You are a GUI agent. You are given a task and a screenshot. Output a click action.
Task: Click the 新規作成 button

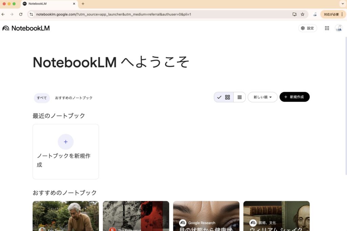294,97
